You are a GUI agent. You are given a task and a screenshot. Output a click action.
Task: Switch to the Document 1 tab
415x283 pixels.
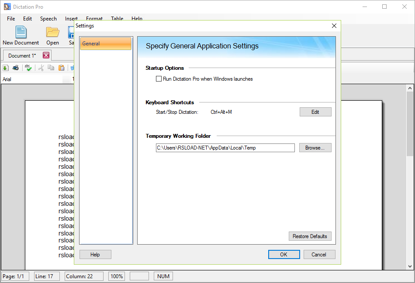pos(22,56)
